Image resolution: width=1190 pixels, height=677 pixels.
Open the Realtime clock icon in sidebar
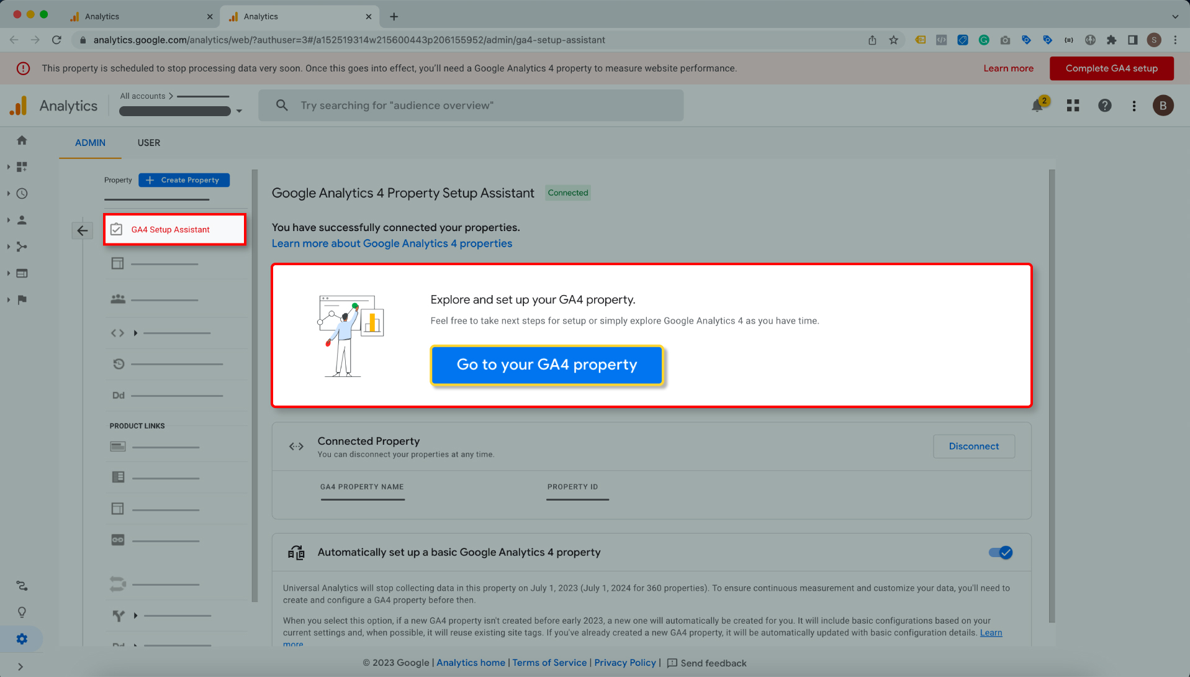(22, 194)
